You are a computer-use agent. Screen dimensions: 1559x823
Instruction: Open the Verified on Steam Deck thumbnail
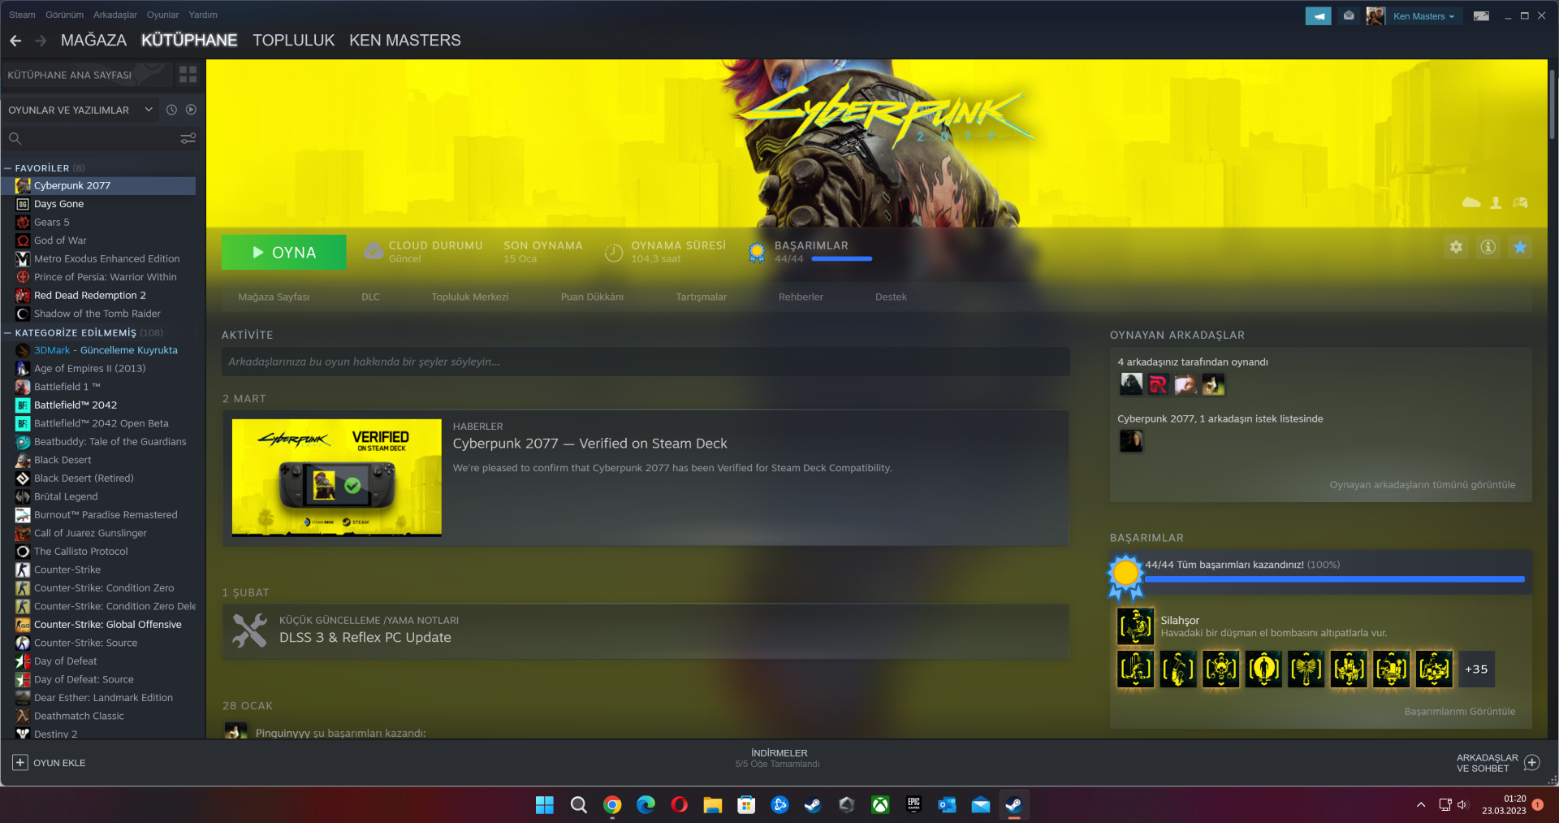click(337, 478)
